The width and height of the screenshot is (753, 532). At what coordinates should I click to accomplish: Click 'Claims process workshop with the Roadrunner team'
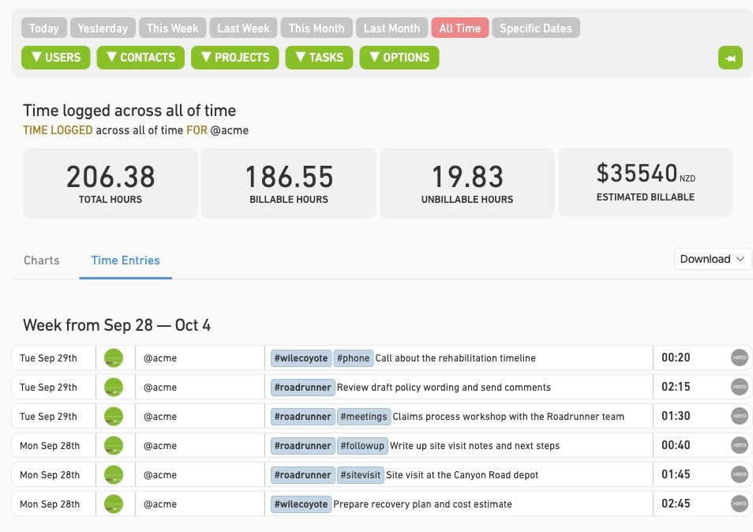508,417
